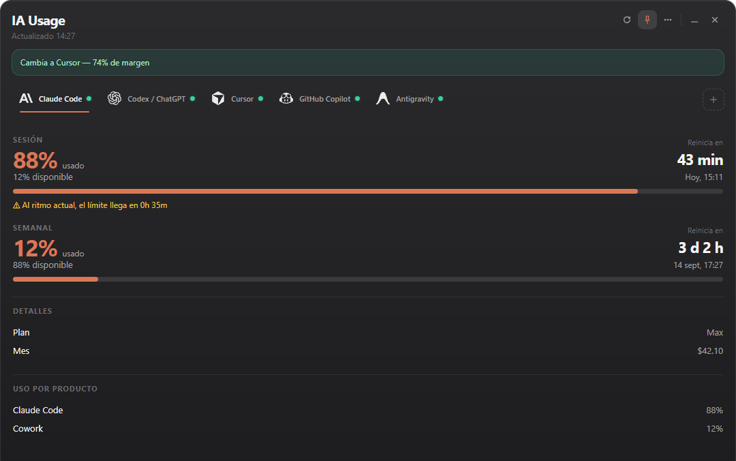Image resolution: width=736 pixels, height=461 pixels.
Task: Open the Antigravity tab
Action: tap(410, 99)
